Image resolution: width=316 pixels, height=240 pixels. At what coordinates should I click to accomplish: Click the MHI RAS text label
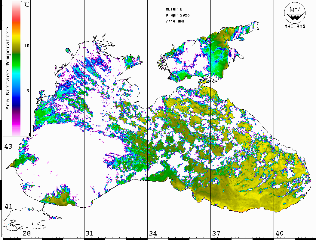tap(295, 26)
